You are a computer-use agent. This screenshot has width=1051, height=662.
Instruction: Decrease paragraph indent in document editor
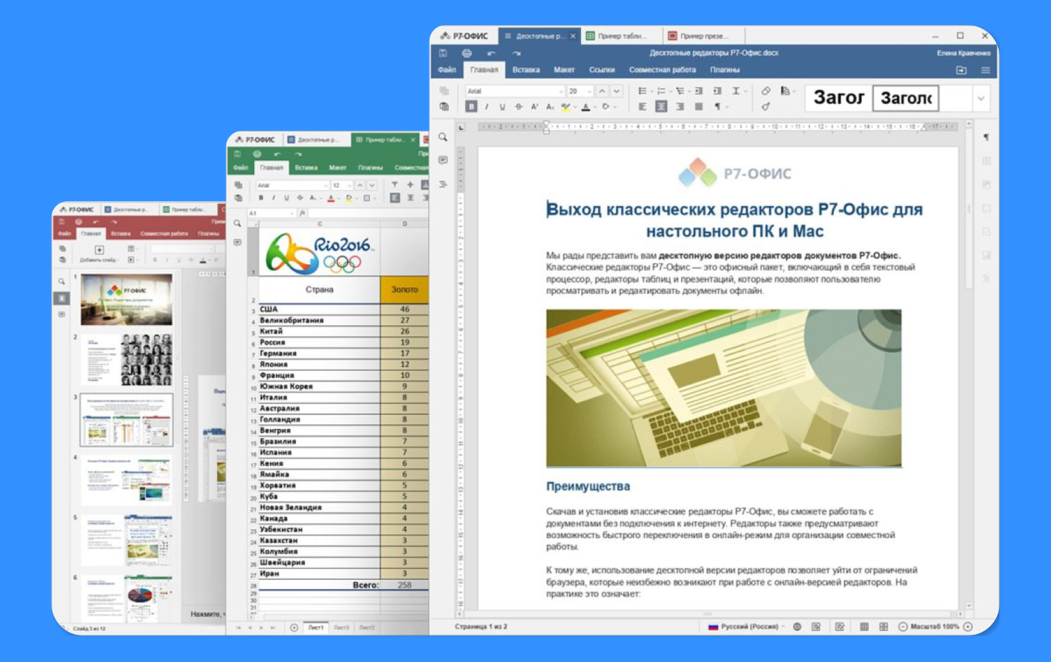click(699, 91)
